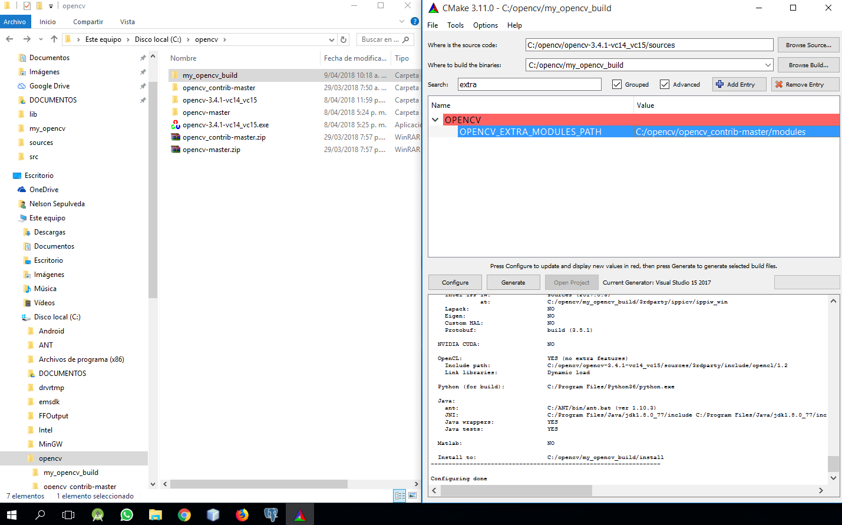Viewport: 842px width, 525px height.
Task: Click the Add Entry button
Action: (739, 84)
